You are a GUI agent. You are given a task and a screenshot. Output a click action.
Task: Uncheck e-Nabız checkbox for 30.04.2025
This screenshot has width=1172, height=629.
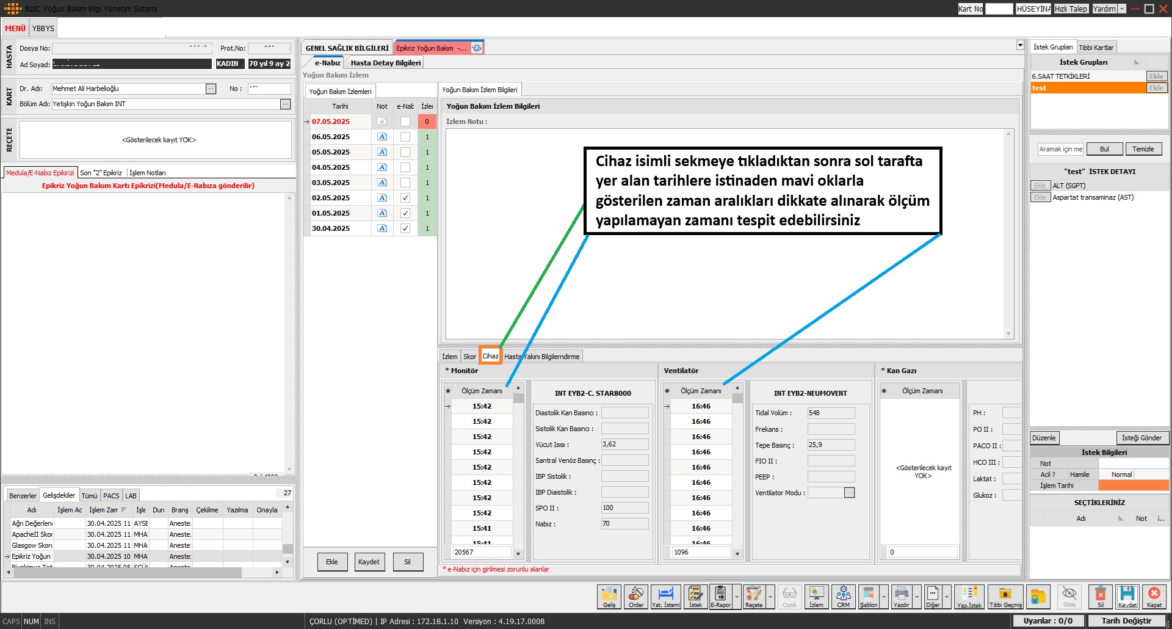coord(405,228)
